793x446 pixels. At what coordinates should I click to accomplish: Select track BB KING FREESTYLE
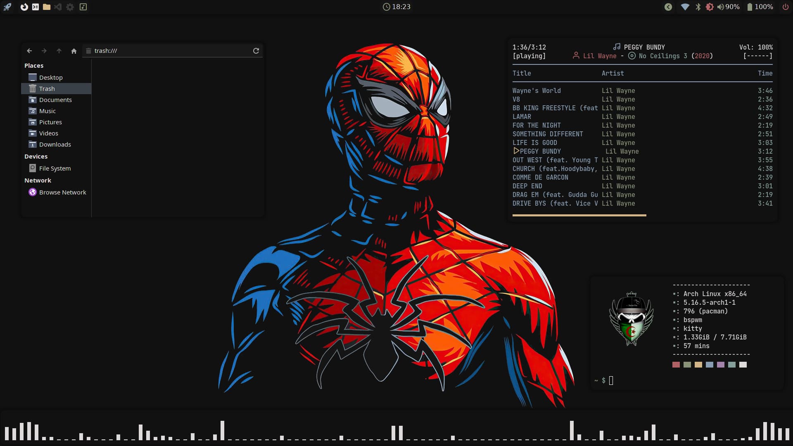coord(642,108)
